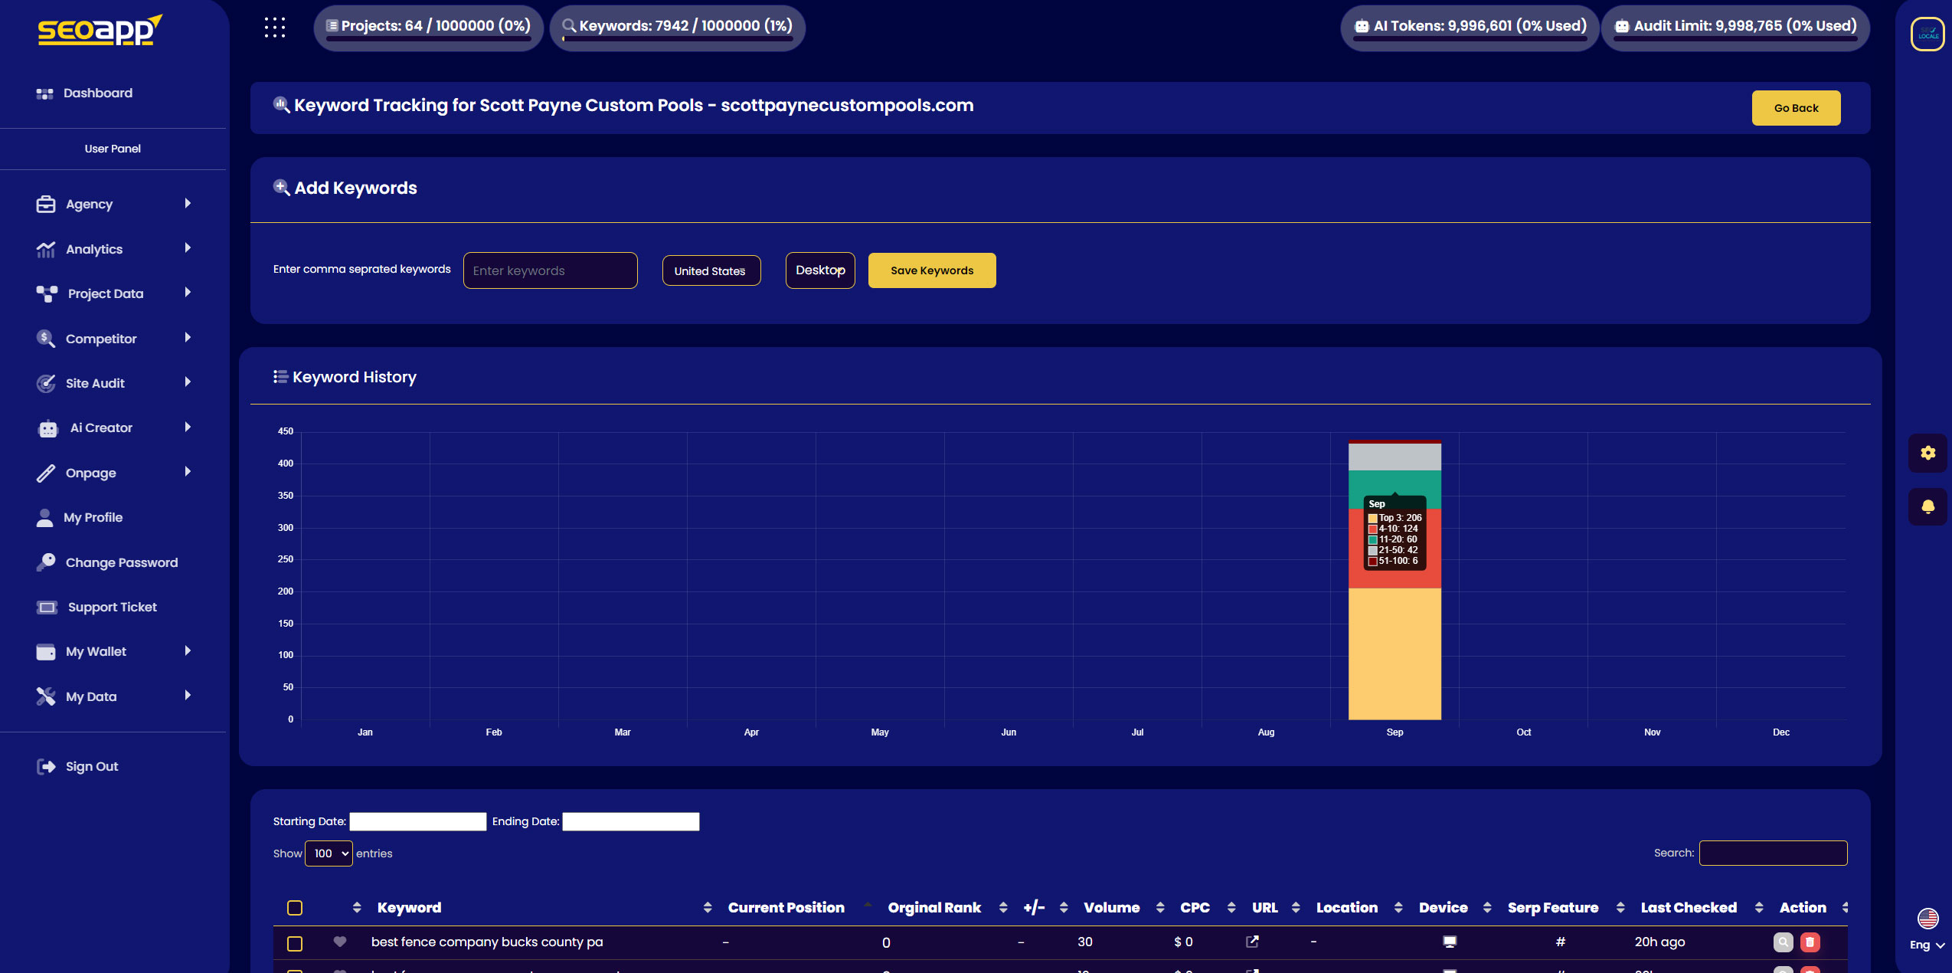
Task: Click the Onpage icon in sidebar
Action: [45, 472]
